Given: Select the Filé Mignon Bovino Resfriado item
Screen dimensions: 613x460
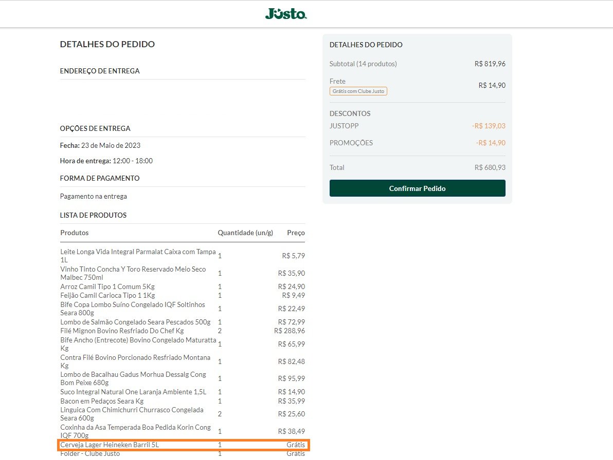Looking at the screenshot, I should [122, 331].
